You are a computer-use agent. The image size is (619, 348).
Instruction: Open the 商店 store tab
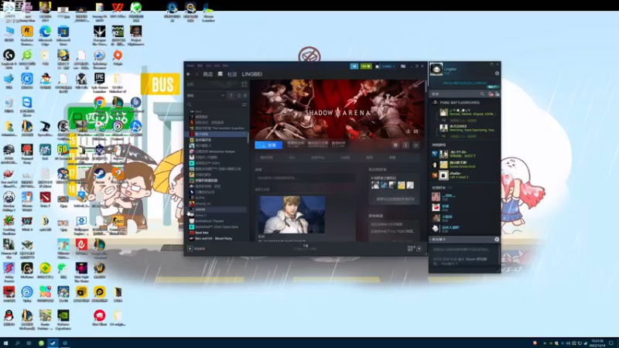click(207, 74)
